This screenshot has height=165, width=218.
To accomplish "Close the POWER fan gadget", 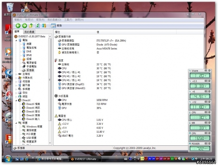I will pyautogui.click(x=209, y=144).
